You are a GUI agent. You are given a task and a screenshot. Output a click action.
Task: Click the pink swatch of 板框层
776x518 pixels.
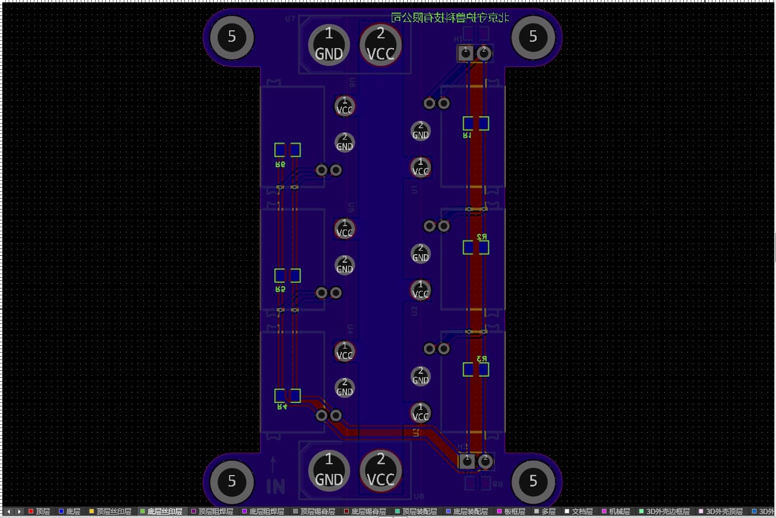pos(499,511)
